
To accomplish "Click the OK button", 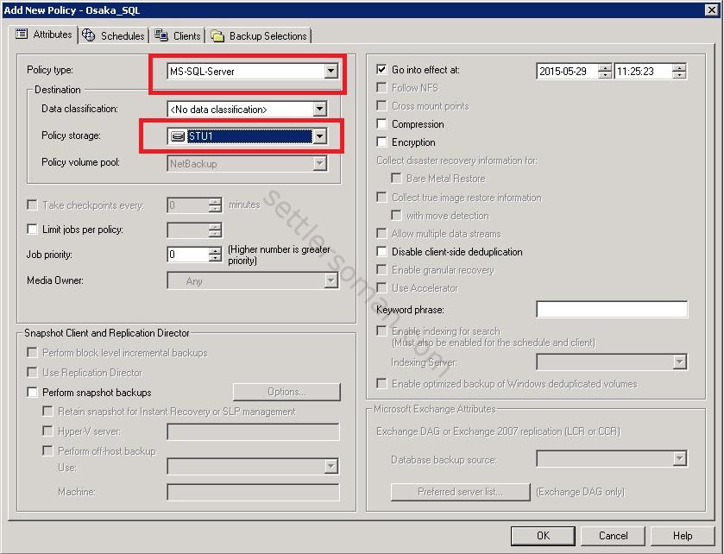I will (x=543, y=536).
